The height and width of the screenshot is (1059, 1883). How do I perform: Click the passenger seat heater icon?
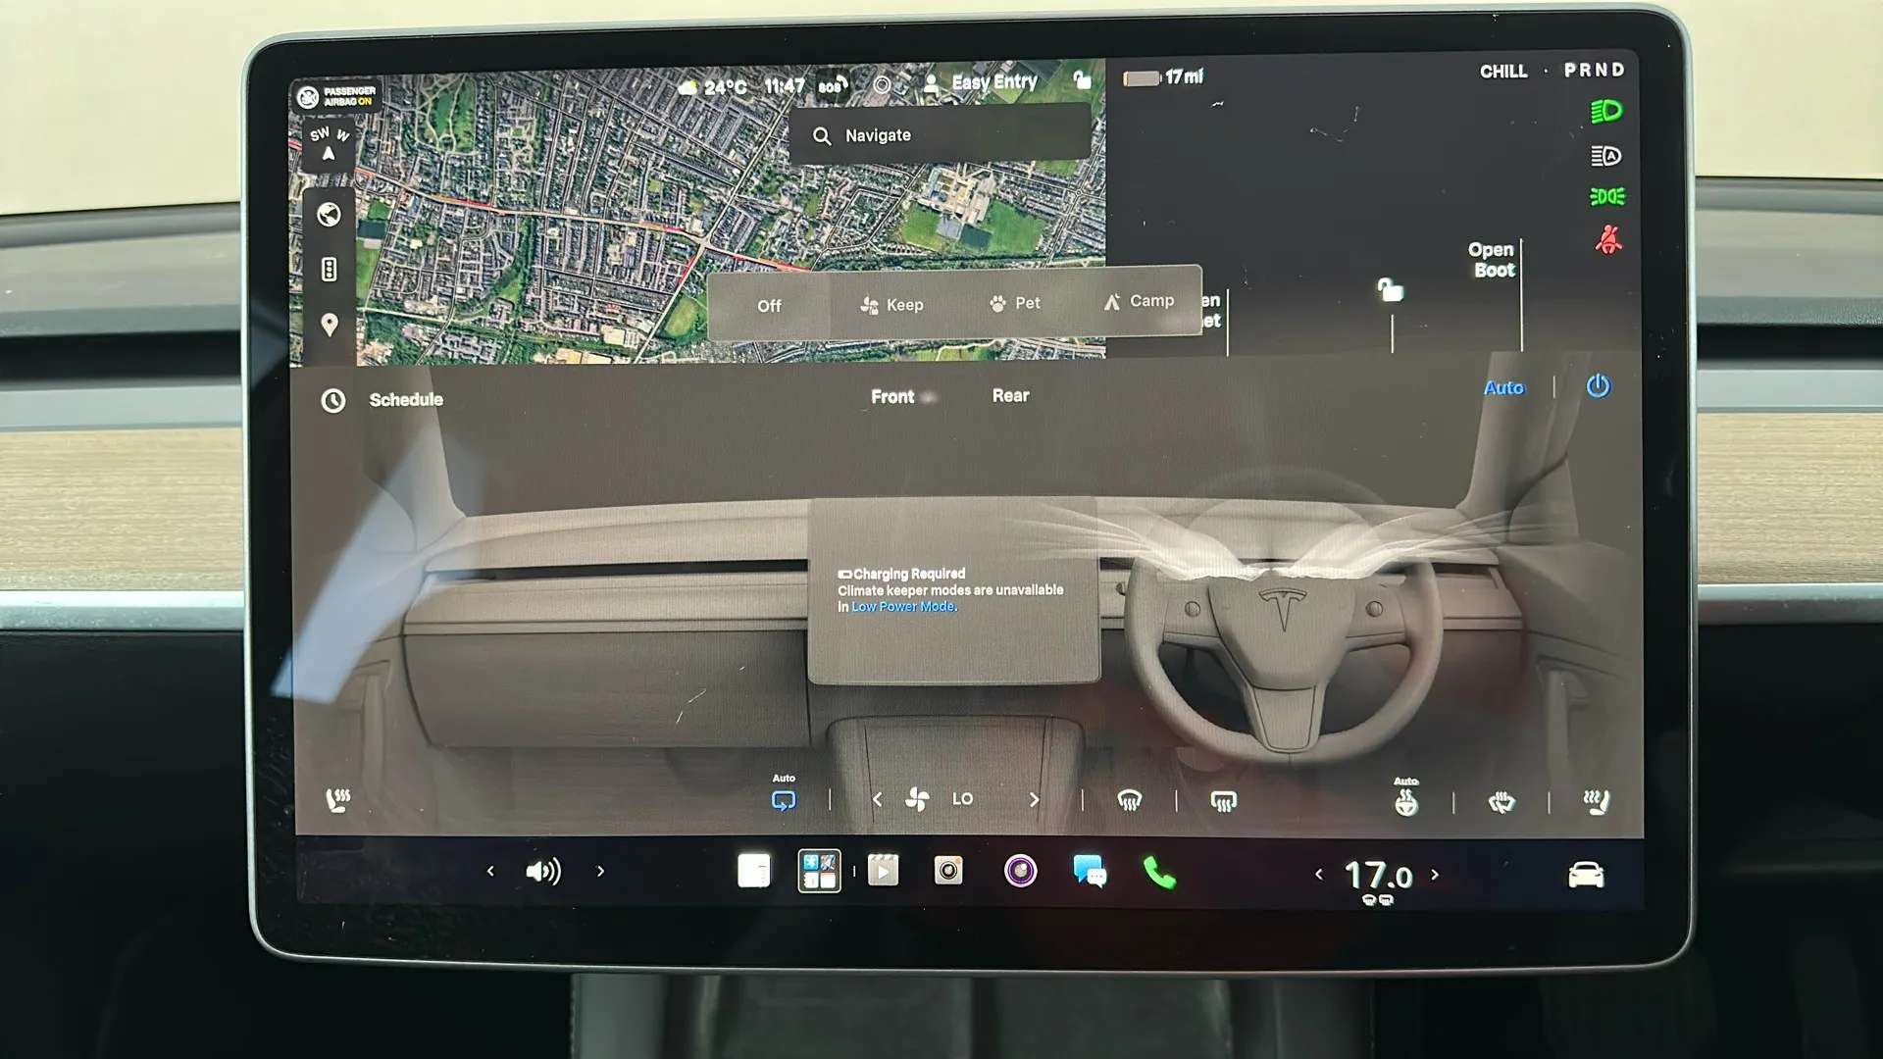click(337, 800)
